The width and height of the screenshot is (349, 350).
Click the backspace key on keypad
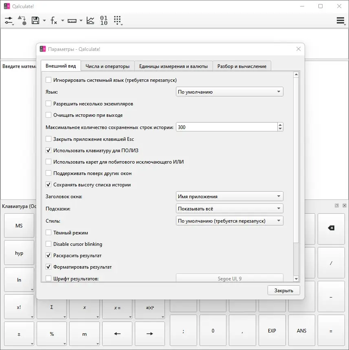(x=331, y=228)
